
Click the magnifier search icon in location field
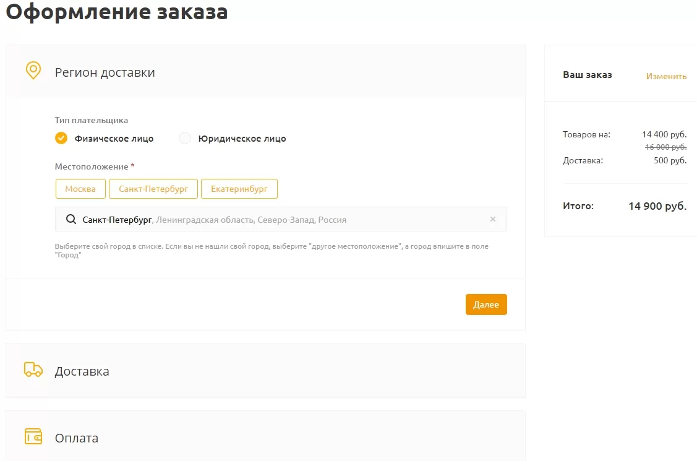click(x=71, y=219)
